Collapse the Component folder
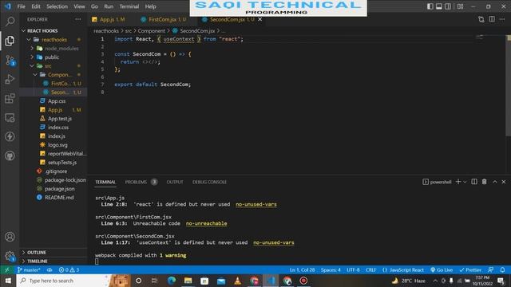This screenshot has height=287, width=511. pyautogui.click(x=35, y=74)
